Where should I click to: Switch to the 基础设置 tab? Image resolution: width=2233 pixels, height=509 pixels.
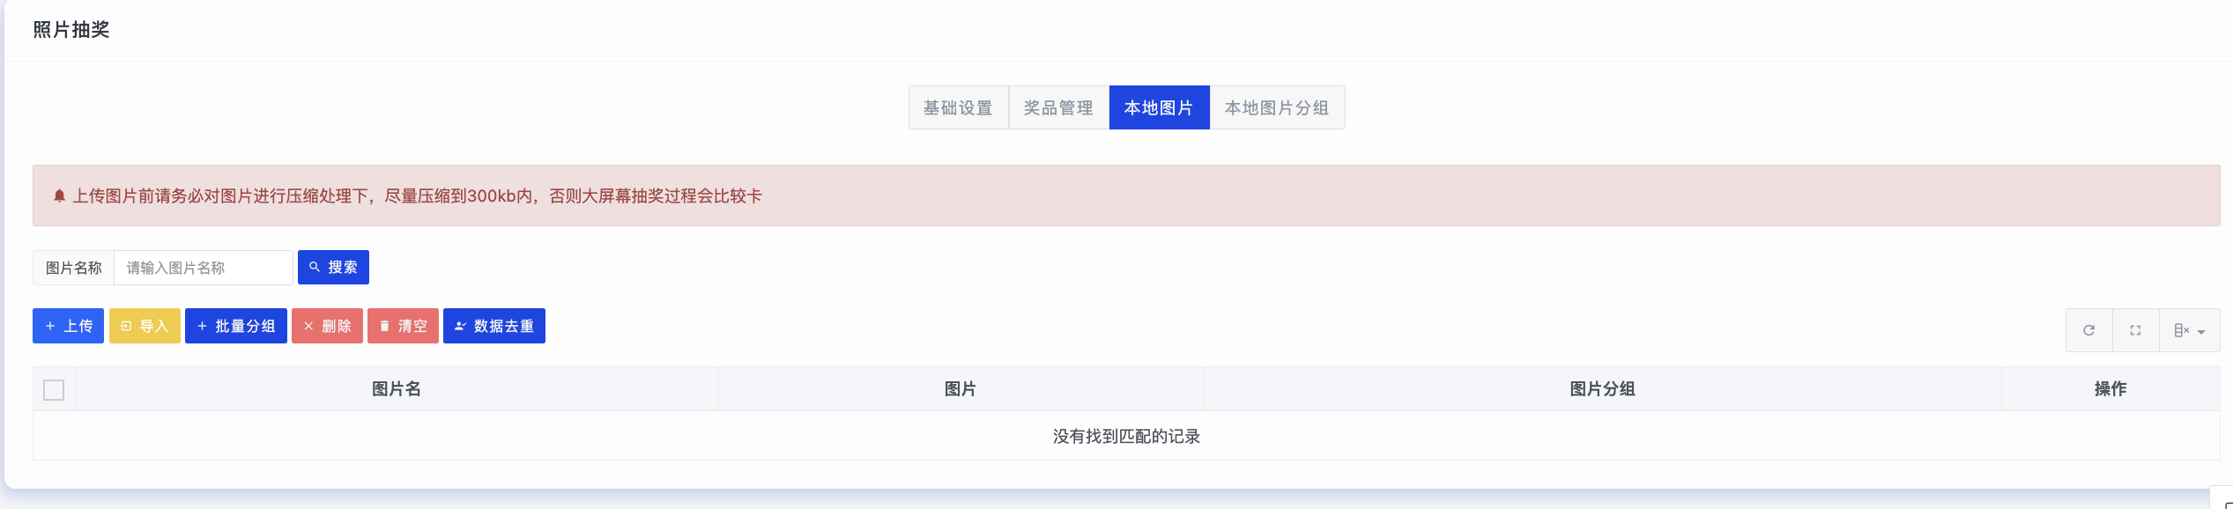pos(959,107)
